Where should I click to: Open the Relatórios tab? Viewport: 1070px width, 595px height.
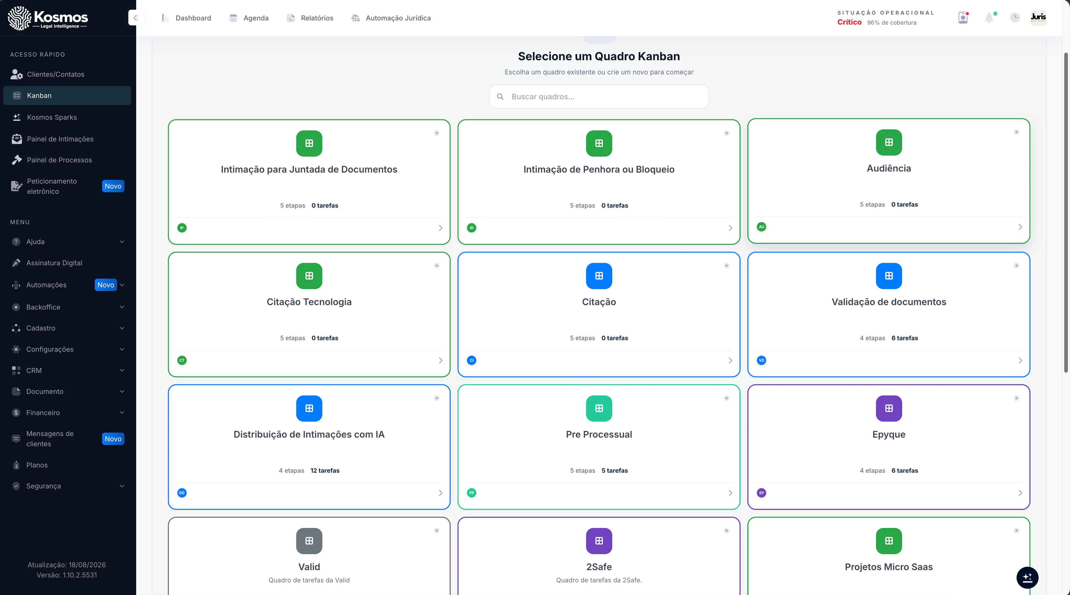[310, 18]
